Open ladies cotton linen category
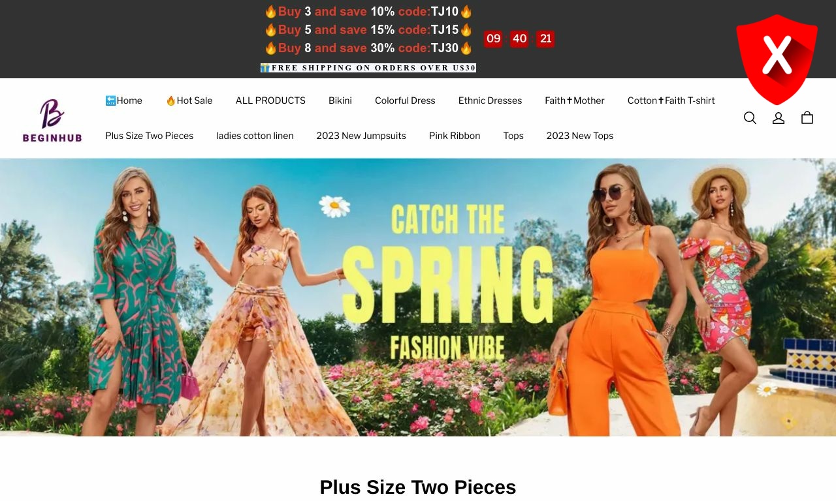The height and width of the screenshot is (501, 836). coord(255,136)
